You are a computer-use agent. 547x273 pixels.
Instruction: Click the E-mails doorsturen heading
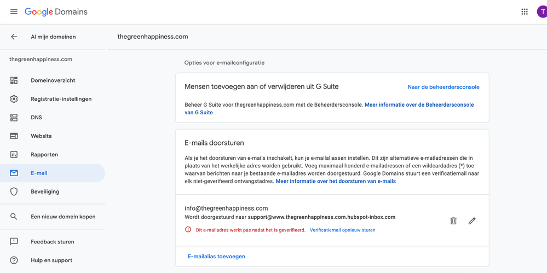(x=214, y=143)
